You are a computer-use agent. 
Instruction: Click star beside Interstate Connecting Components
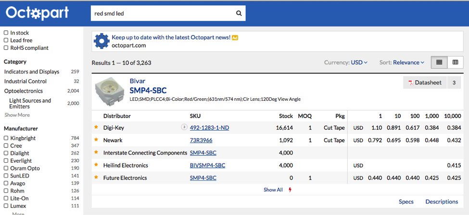tap(96, 152)
